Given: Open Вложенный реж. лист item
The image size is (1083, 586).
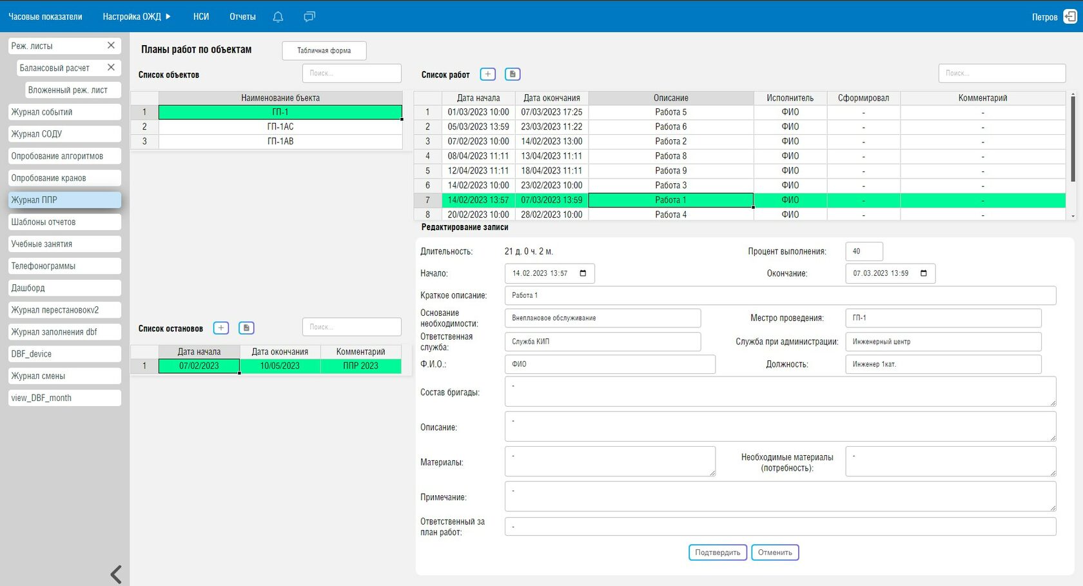Looking at the screenshot, I should 73,90.
